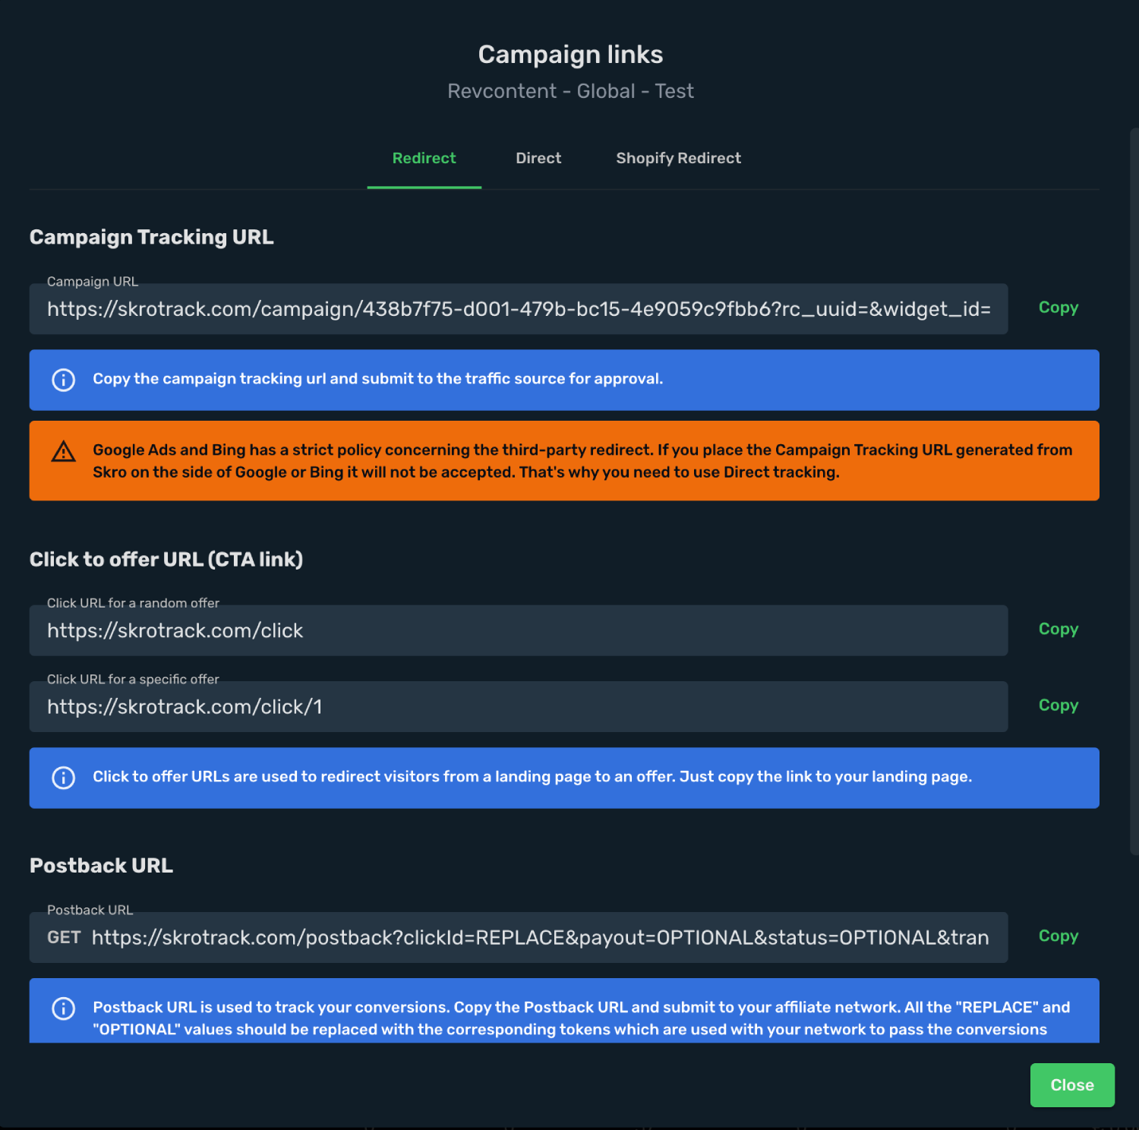1139x1130 pixels.
Task: Copy the Campaign URL
Action: pos(1058,308)
